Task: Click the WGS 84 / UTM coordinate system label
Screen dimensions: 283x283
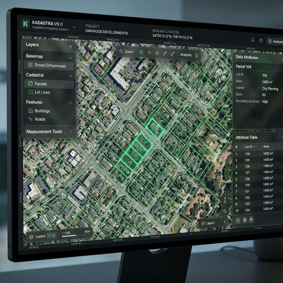Action: tap(166, 32)
